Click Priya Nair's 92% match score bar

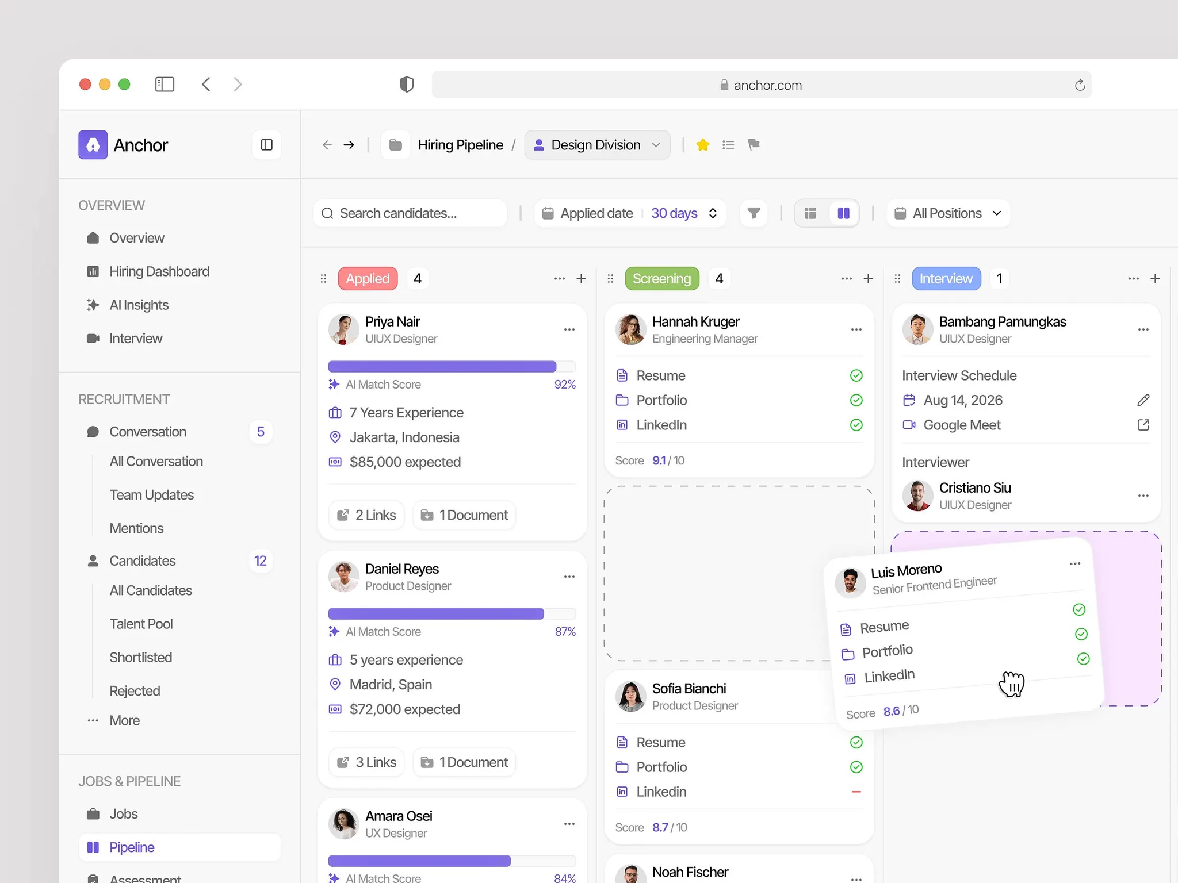[452, 367]
